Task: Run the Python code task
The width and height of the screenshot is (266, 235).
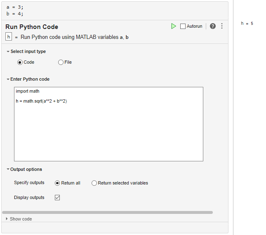Action: pos(174,26)
